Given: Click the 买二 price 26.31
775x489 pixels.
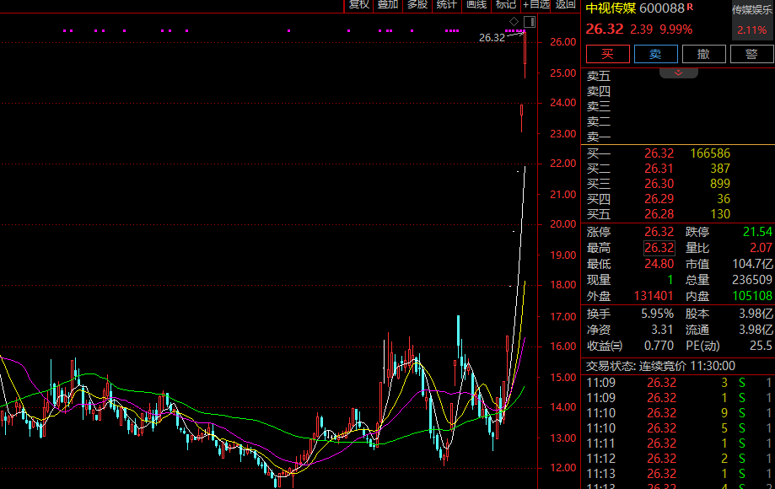Looking at the screenshot, I should (x=659, y=169).
